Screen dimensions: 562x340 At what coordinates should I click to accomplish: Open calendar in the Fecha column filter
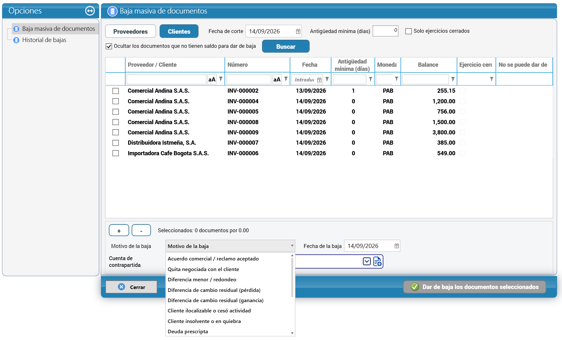click(319, 80)
